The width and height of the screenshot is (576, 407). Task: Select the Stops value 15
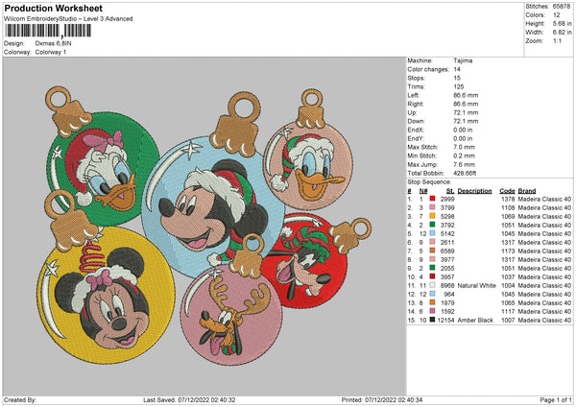[457, 78]
